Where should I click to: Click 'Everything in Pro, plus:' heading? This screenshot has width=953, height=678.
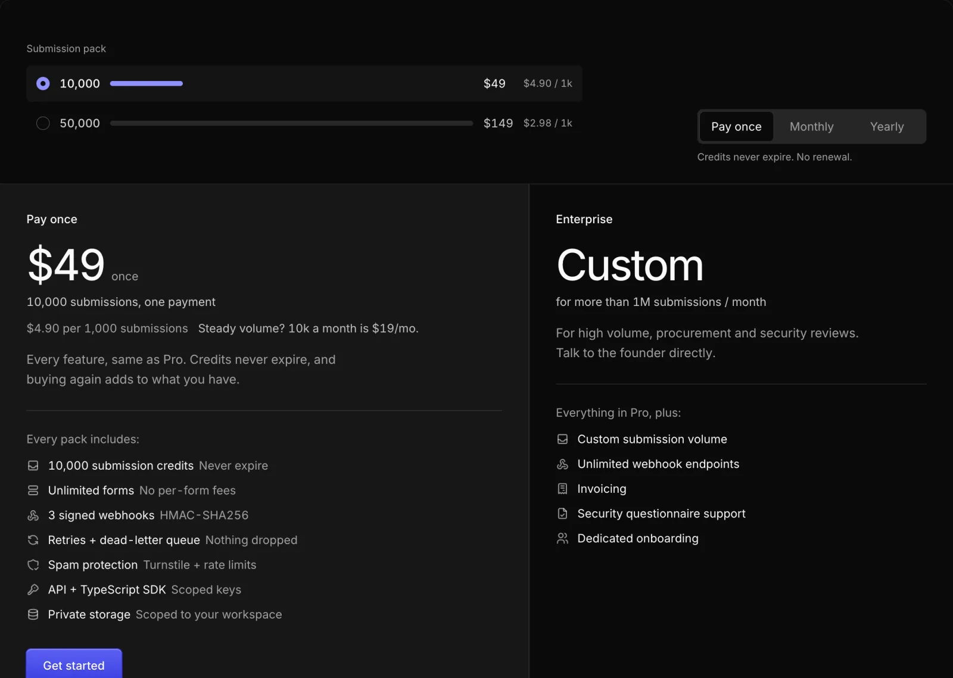pos(618,413)
